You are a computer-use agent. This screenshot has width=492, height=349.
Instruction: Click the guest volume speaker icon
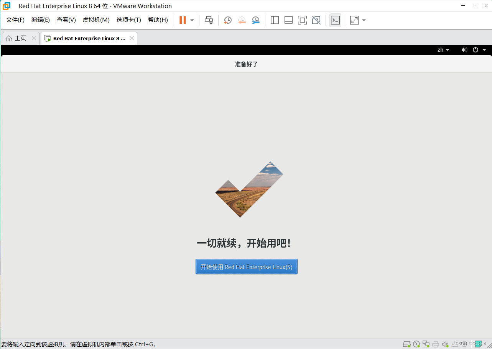click(464, 50)
